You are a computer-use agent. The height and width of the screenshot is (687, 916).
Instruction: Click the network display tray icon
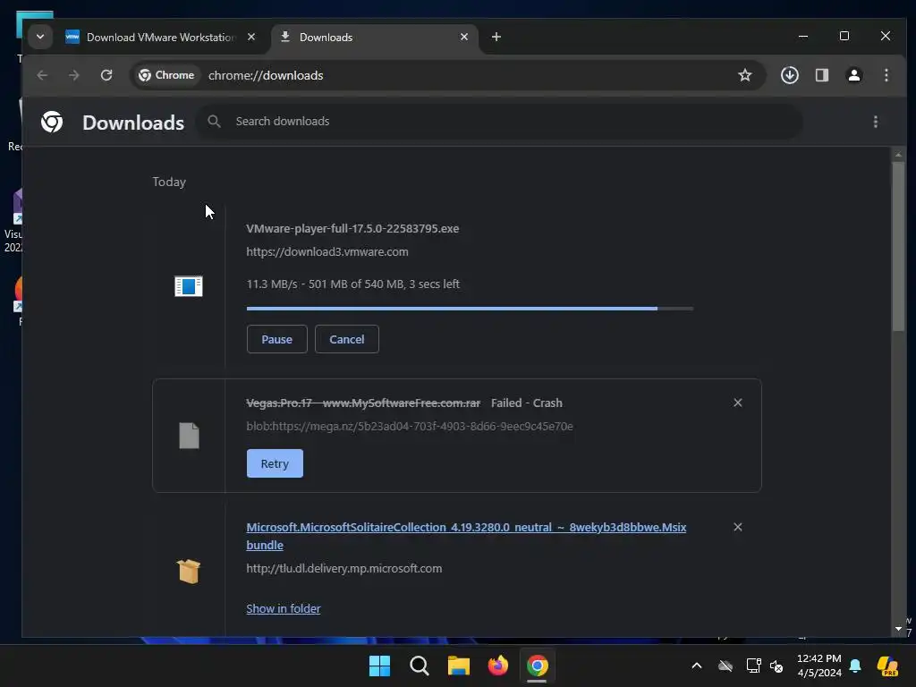click(x=753, y=666)
